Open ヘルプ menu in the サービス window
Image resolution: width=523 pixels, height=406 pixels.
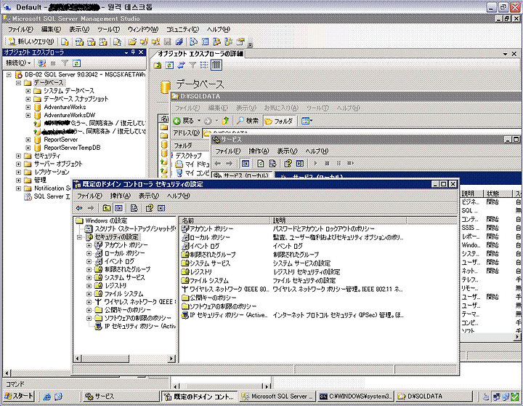click(317, 151)
